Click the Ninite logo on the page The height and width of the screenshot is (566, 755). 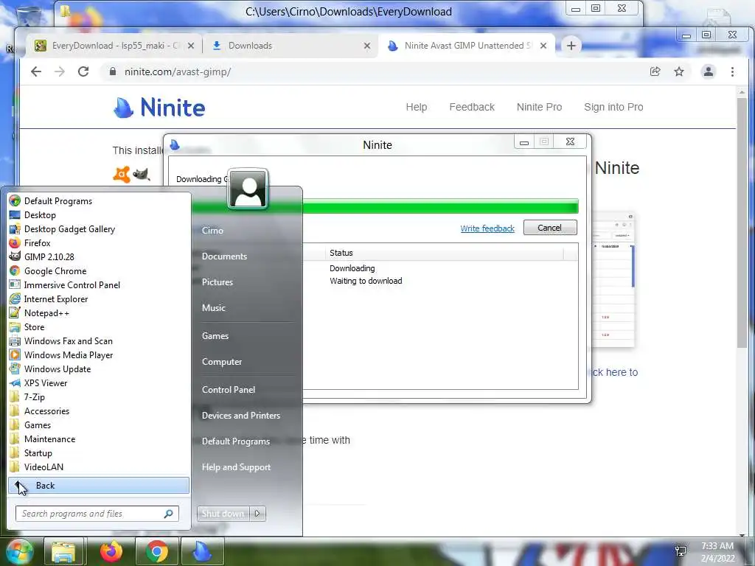coord(159,108)
